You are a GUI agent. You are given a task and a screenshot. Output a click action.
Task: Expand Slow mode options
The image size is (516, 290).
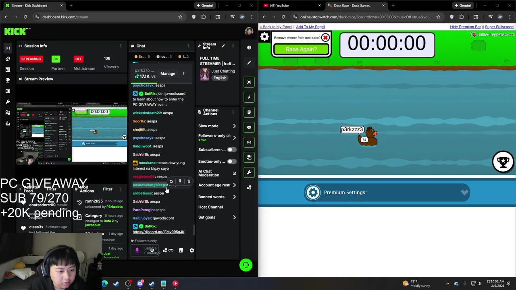tap(234, 126)
